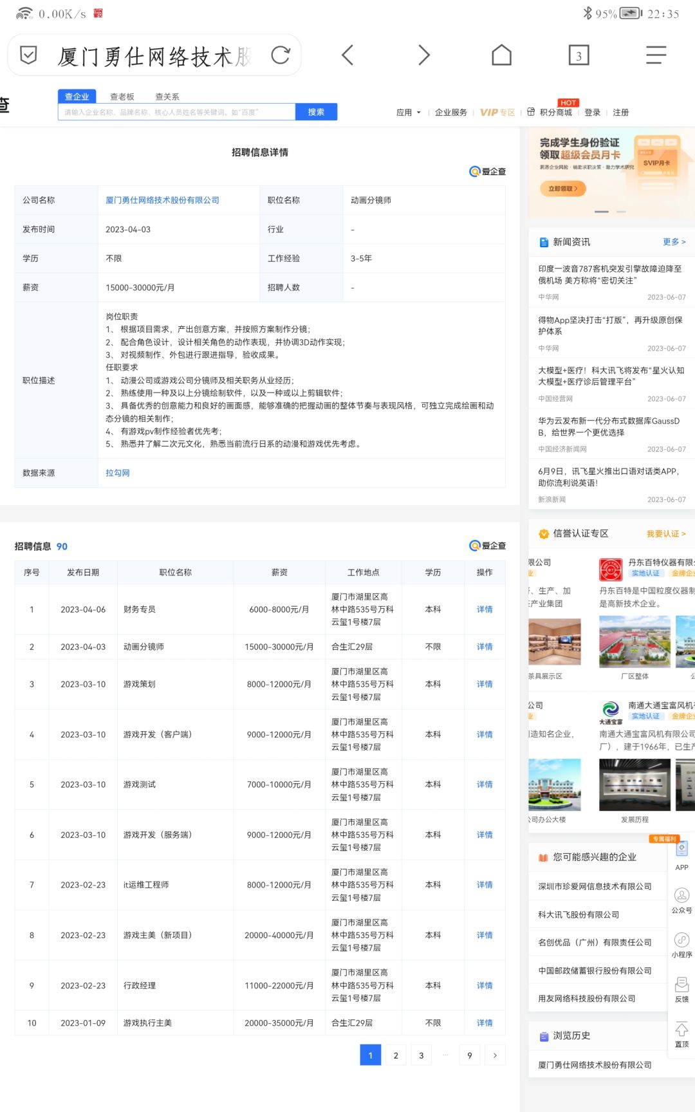Select the 查关系 search tab
695x1112 pixels.
(x=167, y=97)
